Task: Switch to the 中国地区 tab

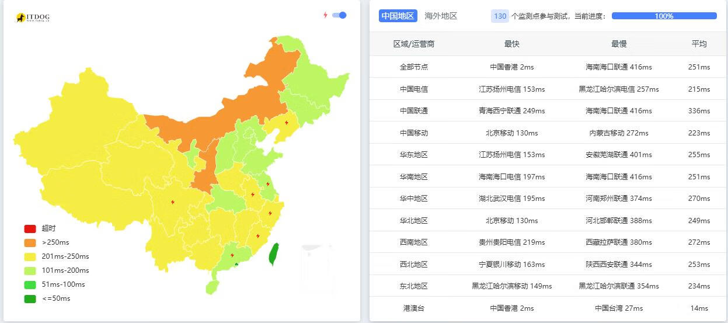Action: [x=398, y=16]
